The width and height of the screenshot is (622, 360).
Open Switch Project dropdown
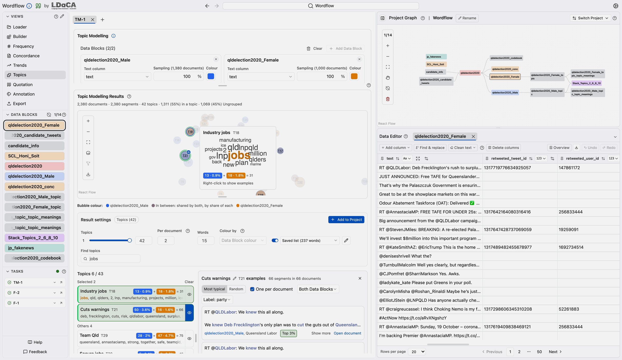pyautogui.click(x=590, y=18)
